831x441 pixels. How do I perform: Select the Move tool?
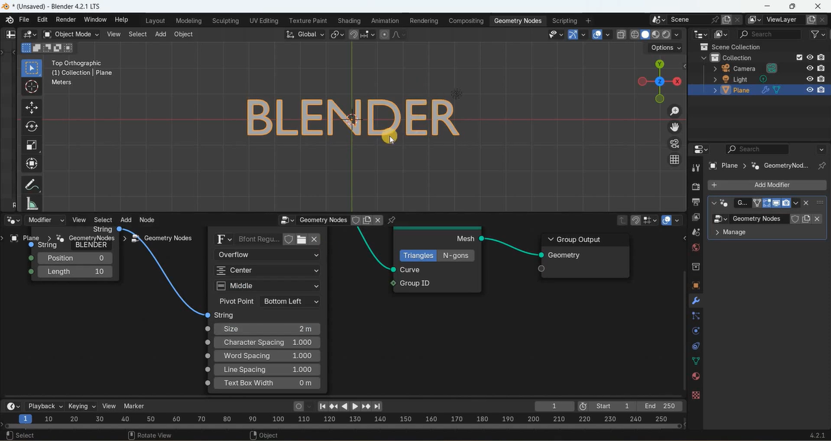coord(31,107)
